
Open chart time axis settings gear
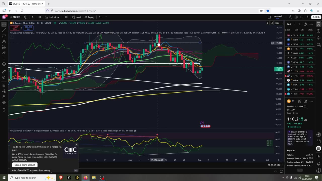[279, 160]
